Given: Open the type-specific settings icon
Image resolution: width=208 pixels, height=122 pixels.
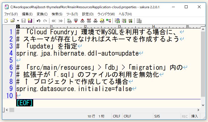Looking at the screenshot, I should (x=124, y=21).
